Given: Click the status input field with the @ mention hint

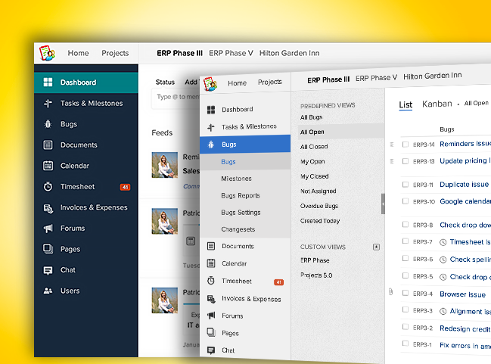Looking at the screenshot, I should coord(176,97).
